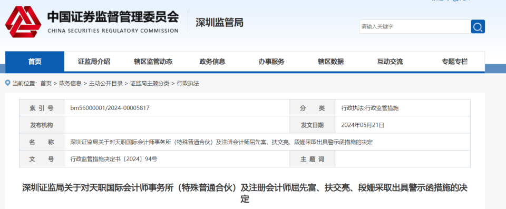This screenshot has height=209, width=506.
Task: Open the 辖区数据 menu
Action: coord(330,62)
